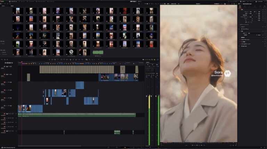The image size is (267, 149).
Task: Click Detail Zoom timeline icon
Action: [89, 59]
